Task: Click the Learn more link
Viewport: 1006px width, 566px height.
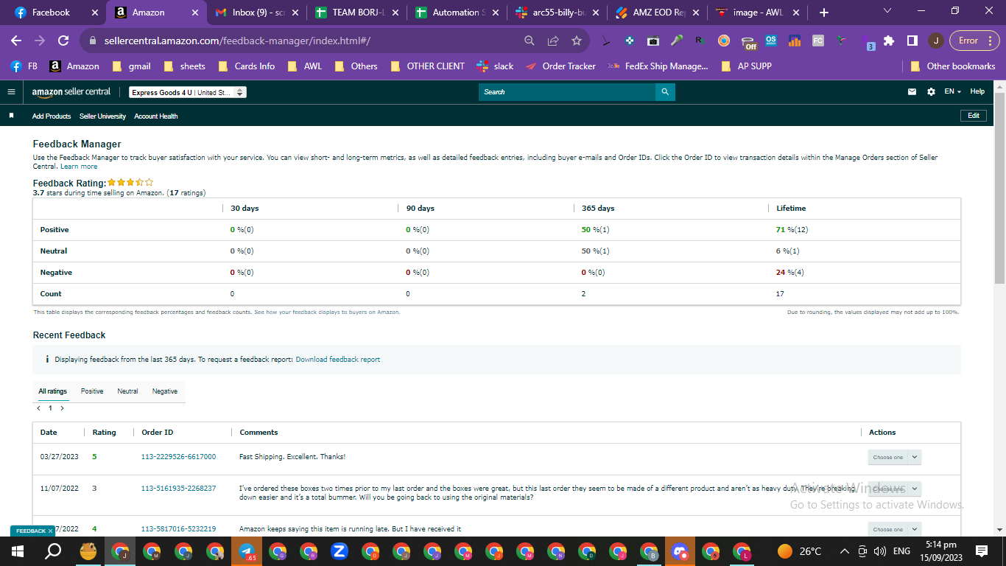Action: 79,167
